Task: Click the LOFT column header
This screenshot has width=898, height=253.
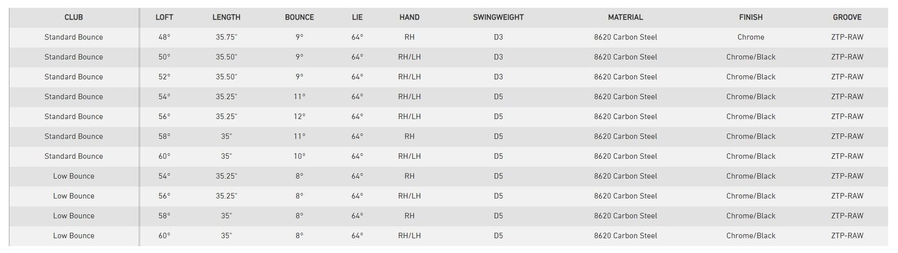Action: click(x=164, y=17)
